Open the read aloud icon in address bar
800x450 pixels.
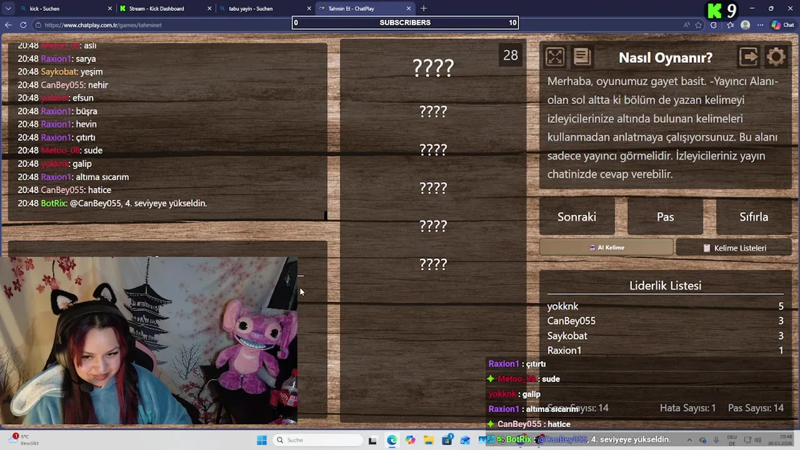(686, 25)
